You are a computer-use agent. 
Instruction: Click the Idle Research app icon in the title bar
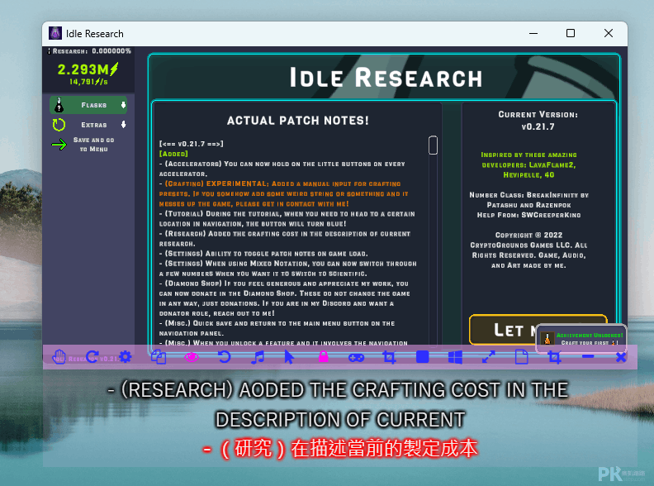pyautogui.click(x=55, y=33)
